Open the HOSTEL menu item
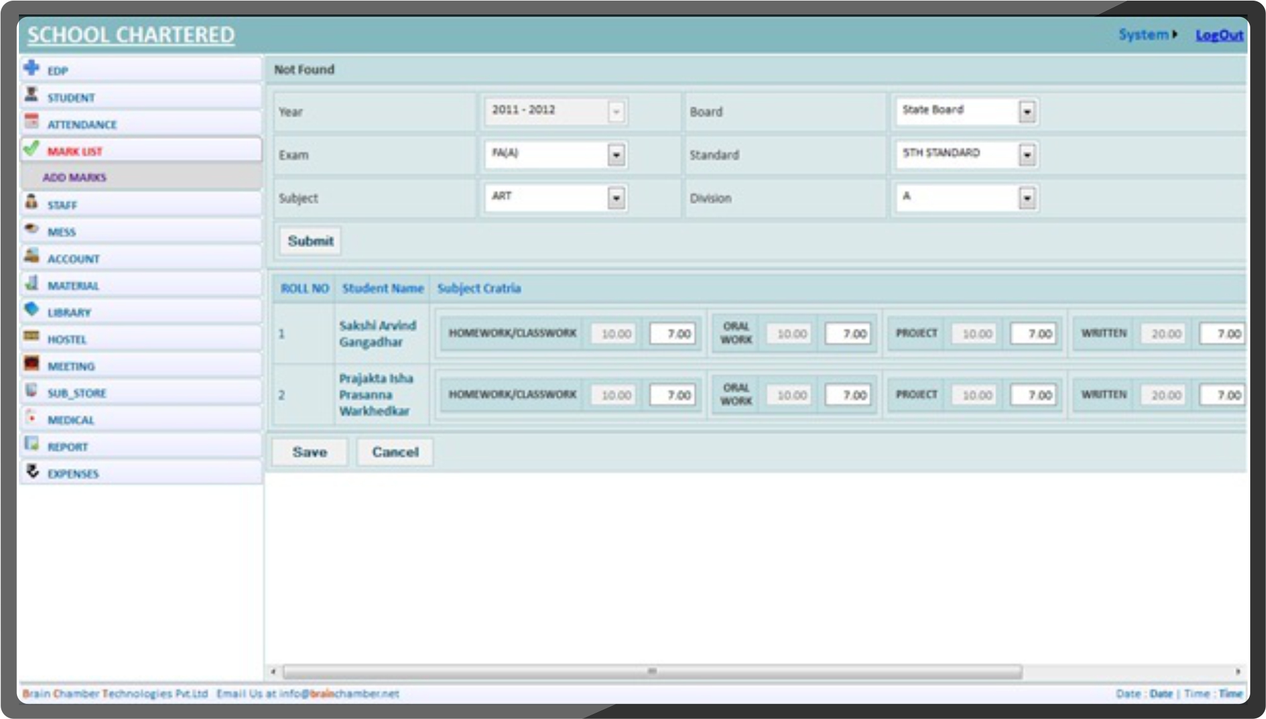This screenshot has height=719, width=1266. pos(141,339)
